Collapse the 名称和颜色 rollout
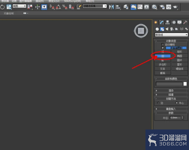The image size is (189, 150). point(171,79)
